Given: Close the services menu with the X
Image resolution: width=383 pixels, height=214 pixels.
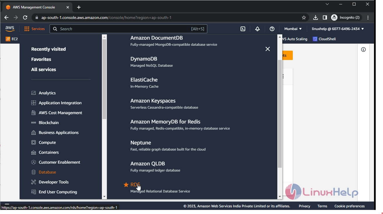Looking at the screenshot, I should coord(268,49).
